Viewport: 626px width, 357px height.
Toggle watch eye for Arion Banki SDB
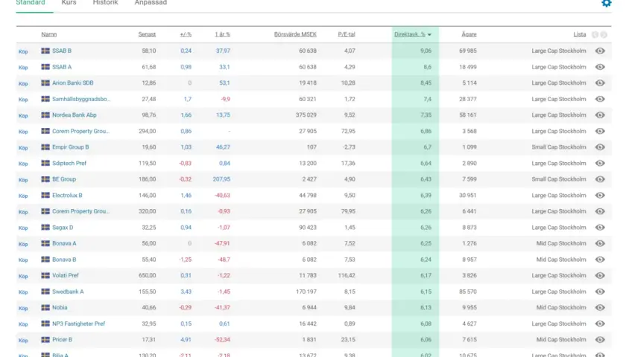point(600,83)
